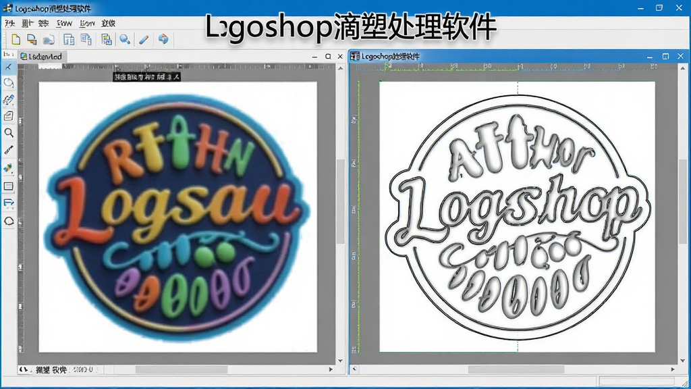Select the magnifier zoom tool in left toolbox
Screen dimensions: 691x389
[8, 133]
